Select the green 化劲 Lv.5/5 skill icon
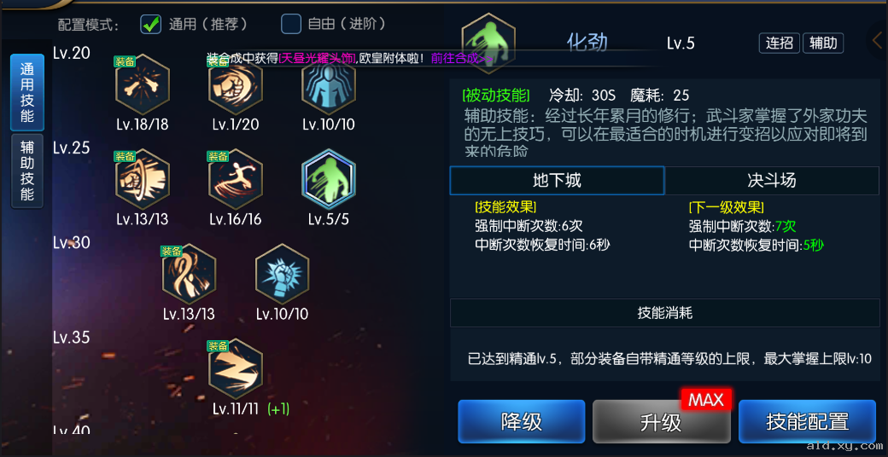 tap(329, 179)
